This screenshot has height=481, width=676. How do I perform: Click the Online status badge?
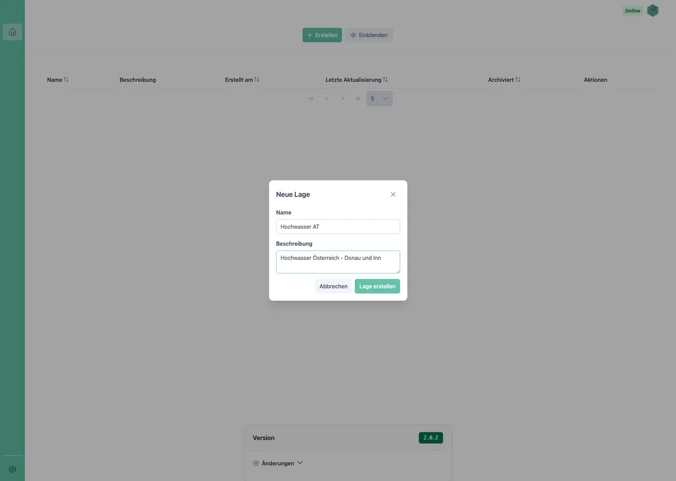(x=633, y=11)
